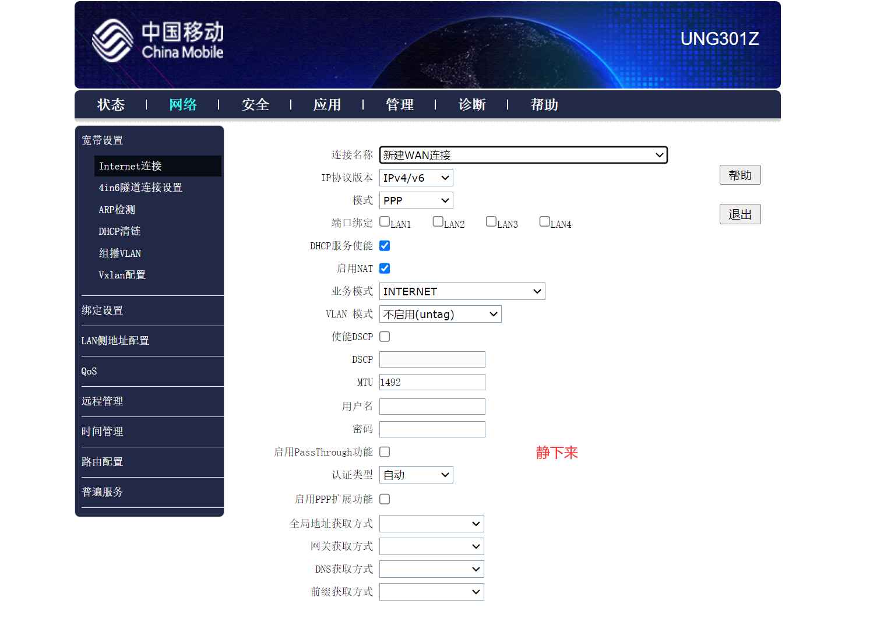Image resolution: width=891 pixels, height=618 pixels.
Task: Open ARP检测 in the sidebar
Action: [117, 210]
